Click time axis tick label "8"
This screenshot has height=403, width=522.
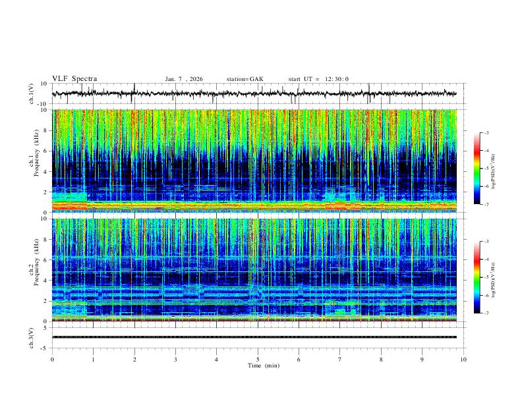(381, 360)
